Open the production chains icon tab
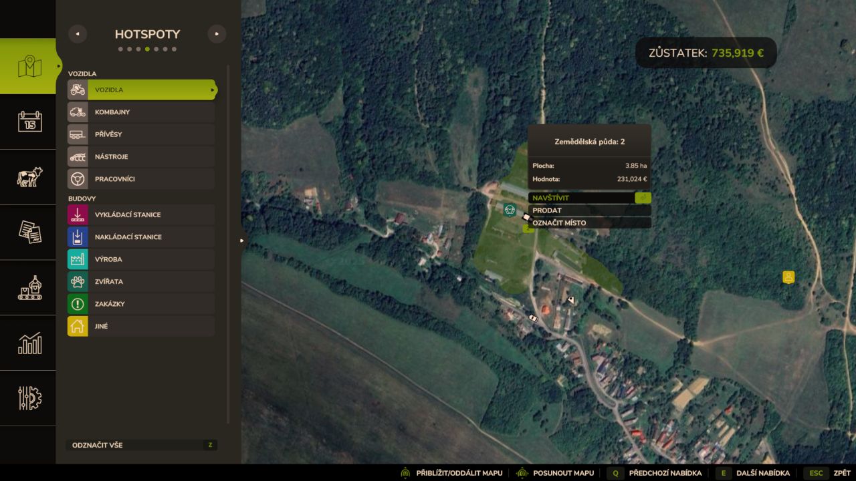856x481 pixels. tap(29, 288)
